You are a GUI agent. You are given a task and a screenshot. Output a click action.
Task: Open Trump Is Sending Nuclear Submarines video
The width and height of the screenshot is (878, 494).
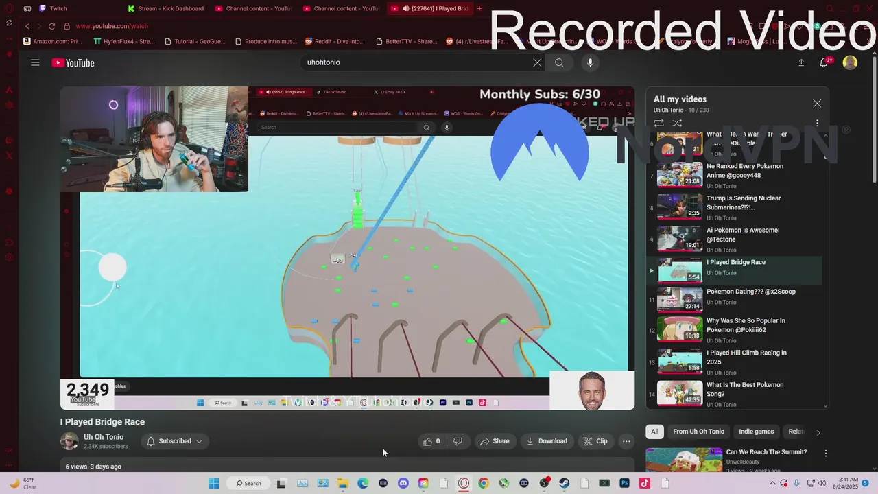tap(734, 207)
